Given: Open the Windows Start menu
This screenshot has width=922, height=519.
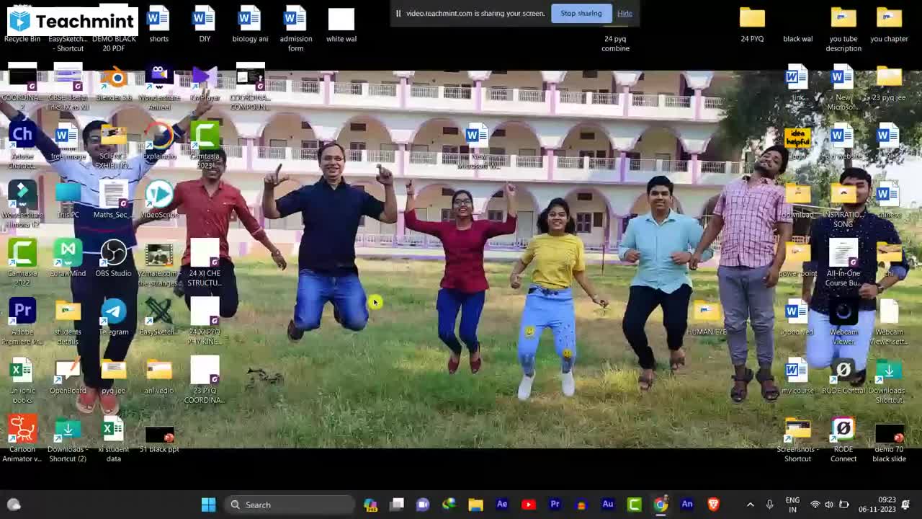Looking at the screenshot, I should coord(208,505).
